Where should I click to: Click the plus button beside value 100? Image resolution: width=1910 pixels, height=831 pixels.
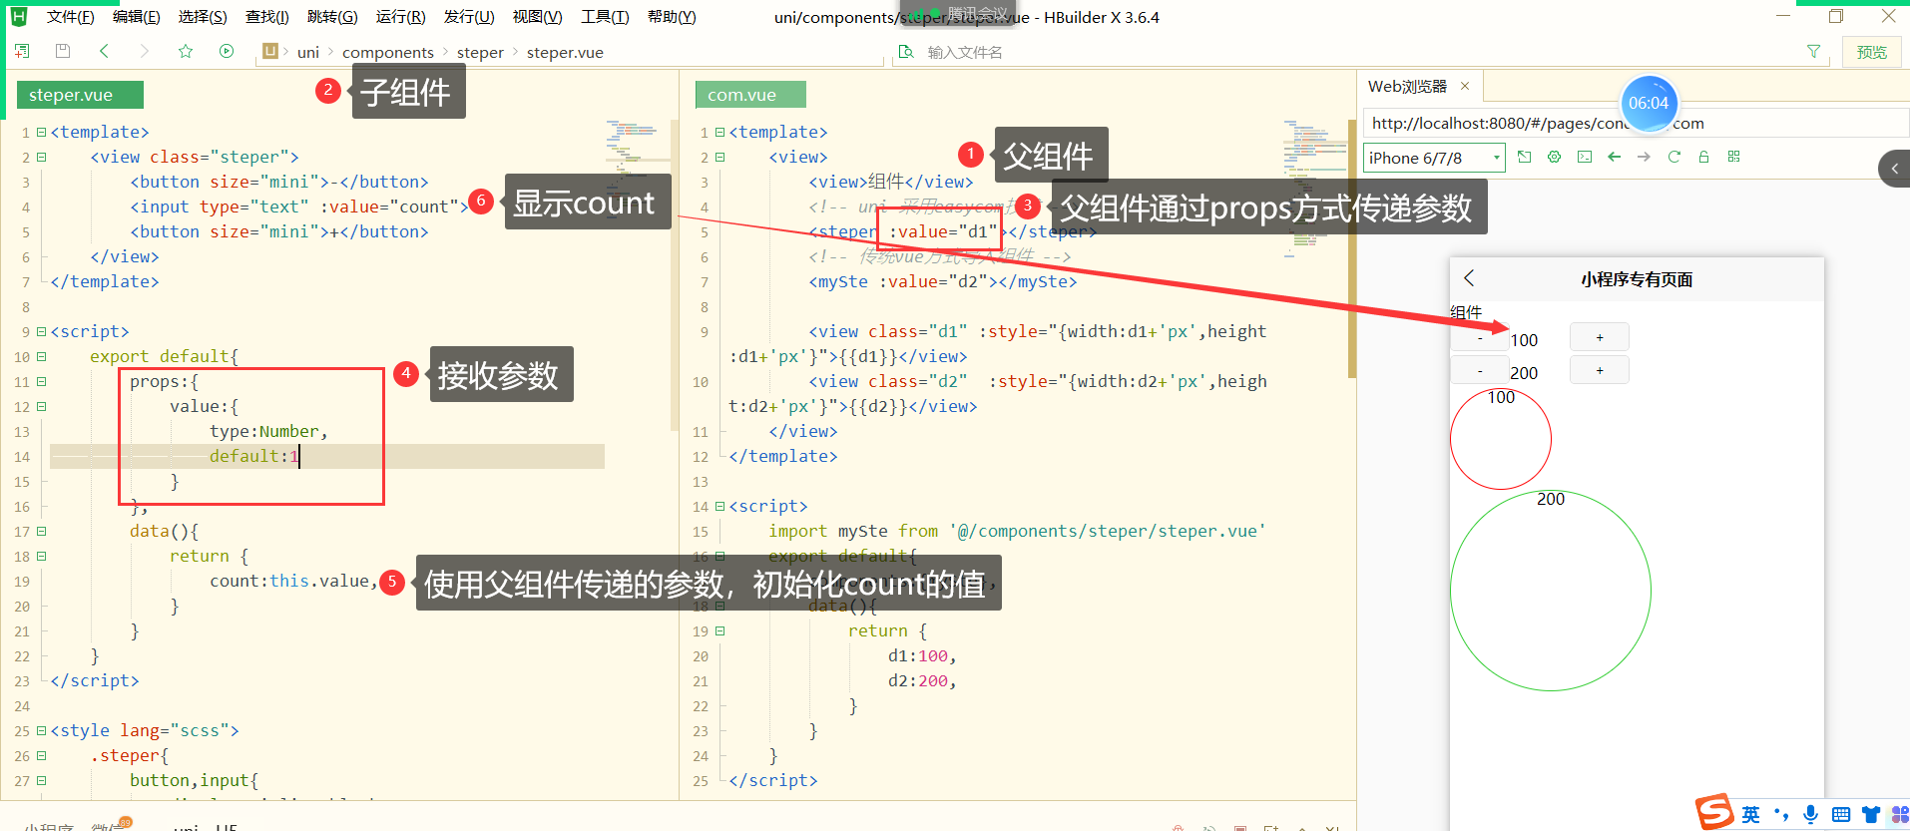coord(1600,337)
